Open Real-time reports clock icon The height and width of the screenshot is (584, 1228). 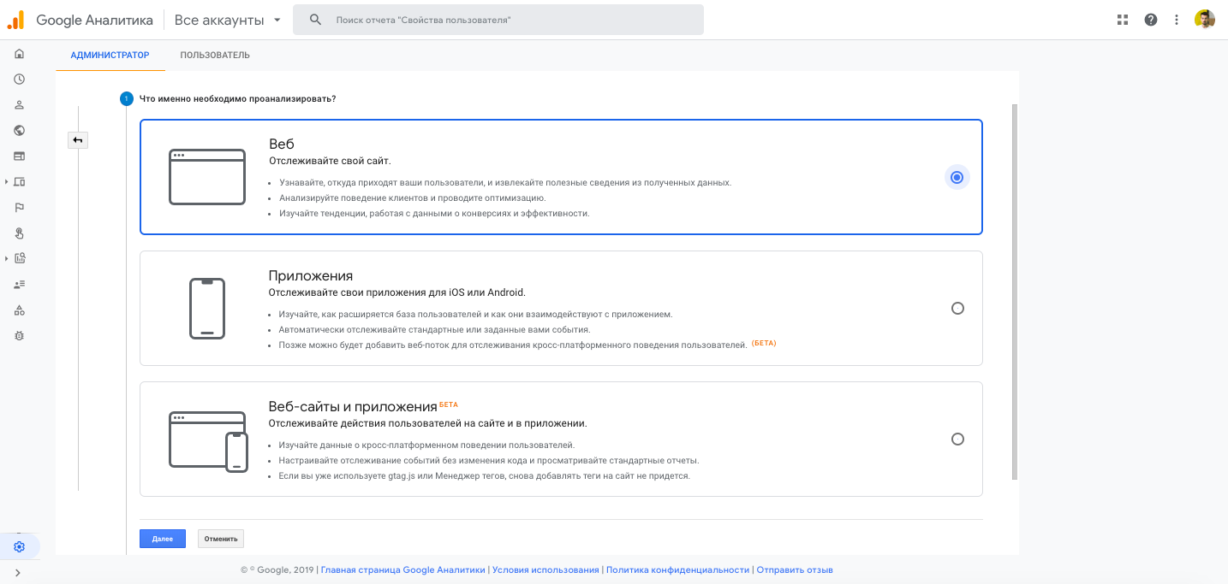(19, 80)
